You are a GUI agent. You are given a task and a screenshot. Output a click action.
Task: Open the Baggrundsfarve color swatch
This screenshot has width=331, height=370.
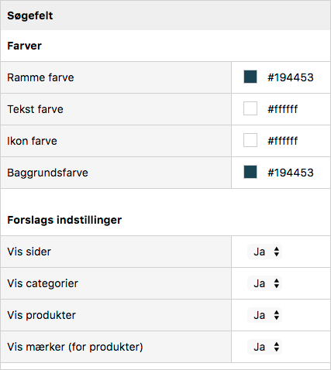tap(250, 172)
